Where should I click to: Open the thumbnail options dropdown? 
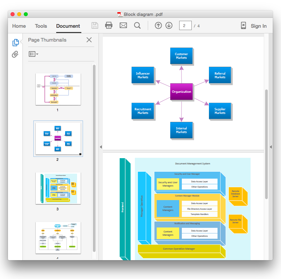coord(33,53)
